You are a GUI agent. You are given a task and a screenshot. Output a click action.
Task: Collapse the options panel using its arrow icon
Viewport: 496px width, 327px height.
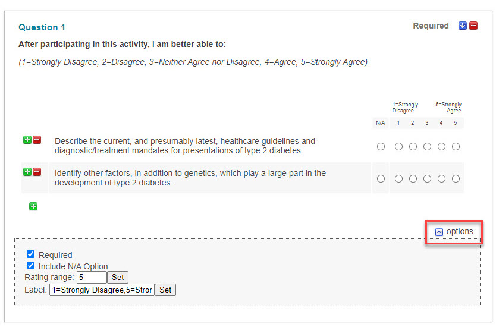click(439, 232)
